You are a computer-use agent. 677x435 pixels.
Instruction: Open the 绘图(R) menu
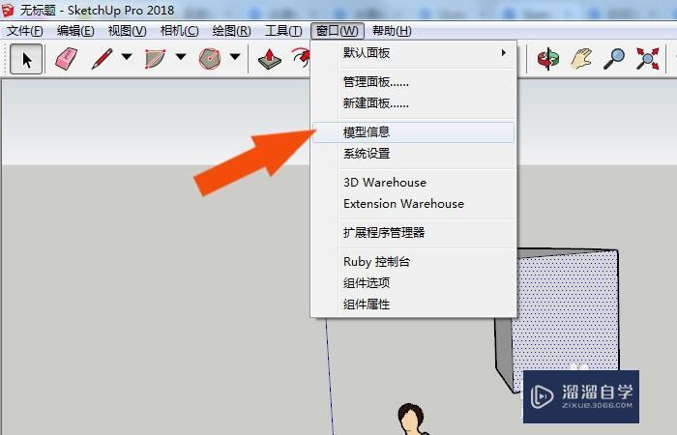tap(232, 31)
